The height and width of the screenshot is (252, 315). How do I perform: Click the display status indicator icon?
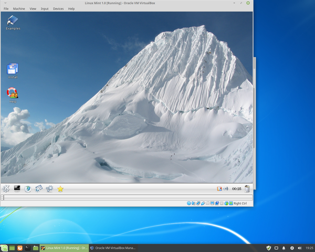click(x=212, y=203)
